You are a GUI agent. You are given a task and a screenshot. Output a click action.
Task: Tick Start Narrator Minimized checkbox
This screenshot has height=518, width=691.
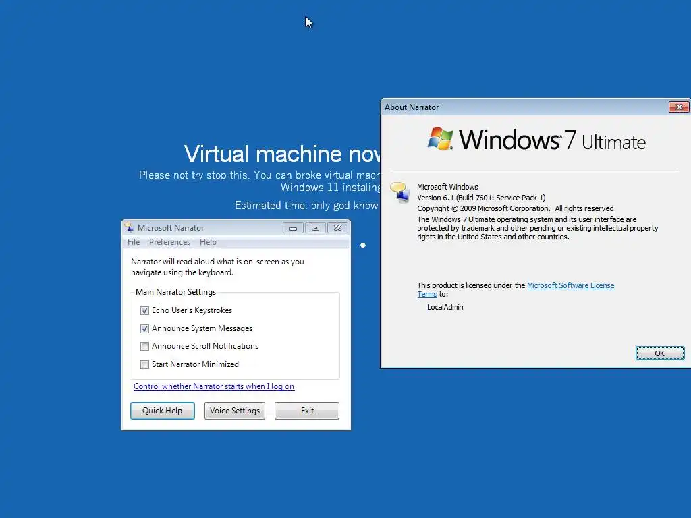click(x=144, y=364)
